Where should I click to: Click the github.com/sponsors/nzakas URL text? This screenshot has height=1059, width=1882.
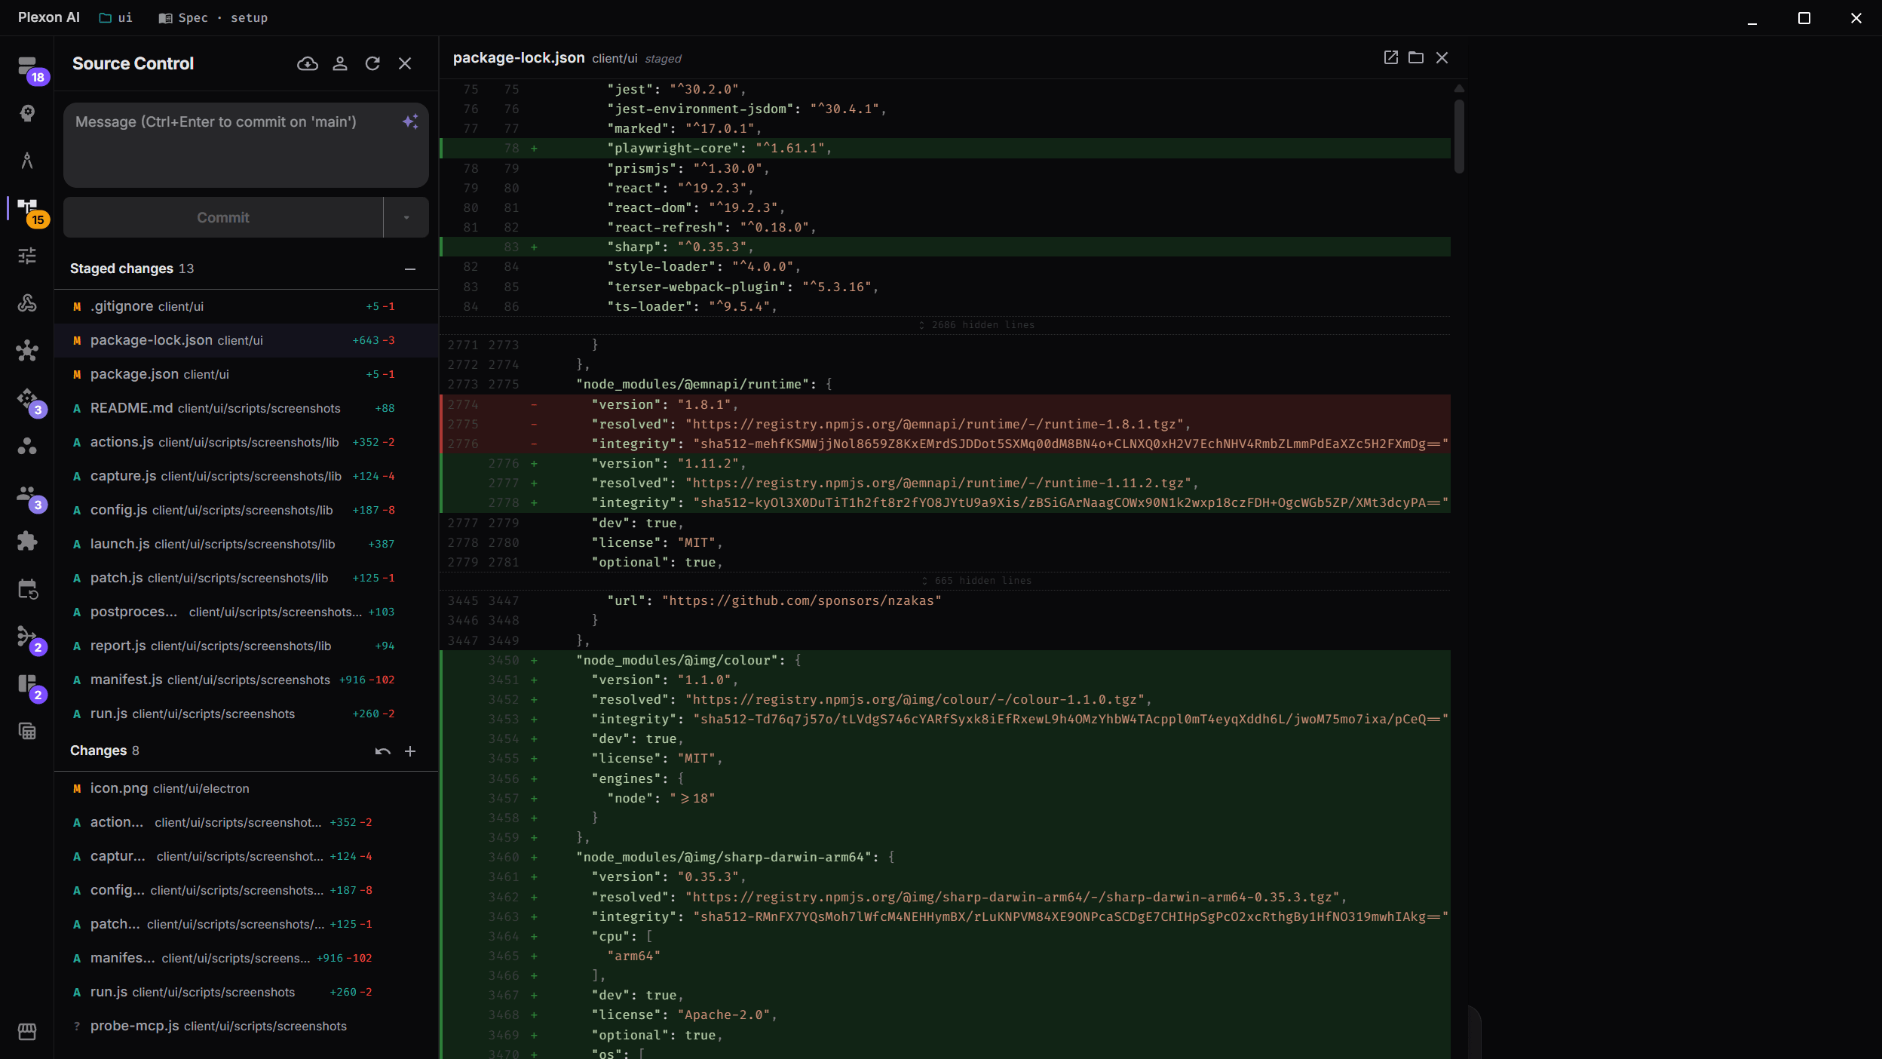[802, 600]
